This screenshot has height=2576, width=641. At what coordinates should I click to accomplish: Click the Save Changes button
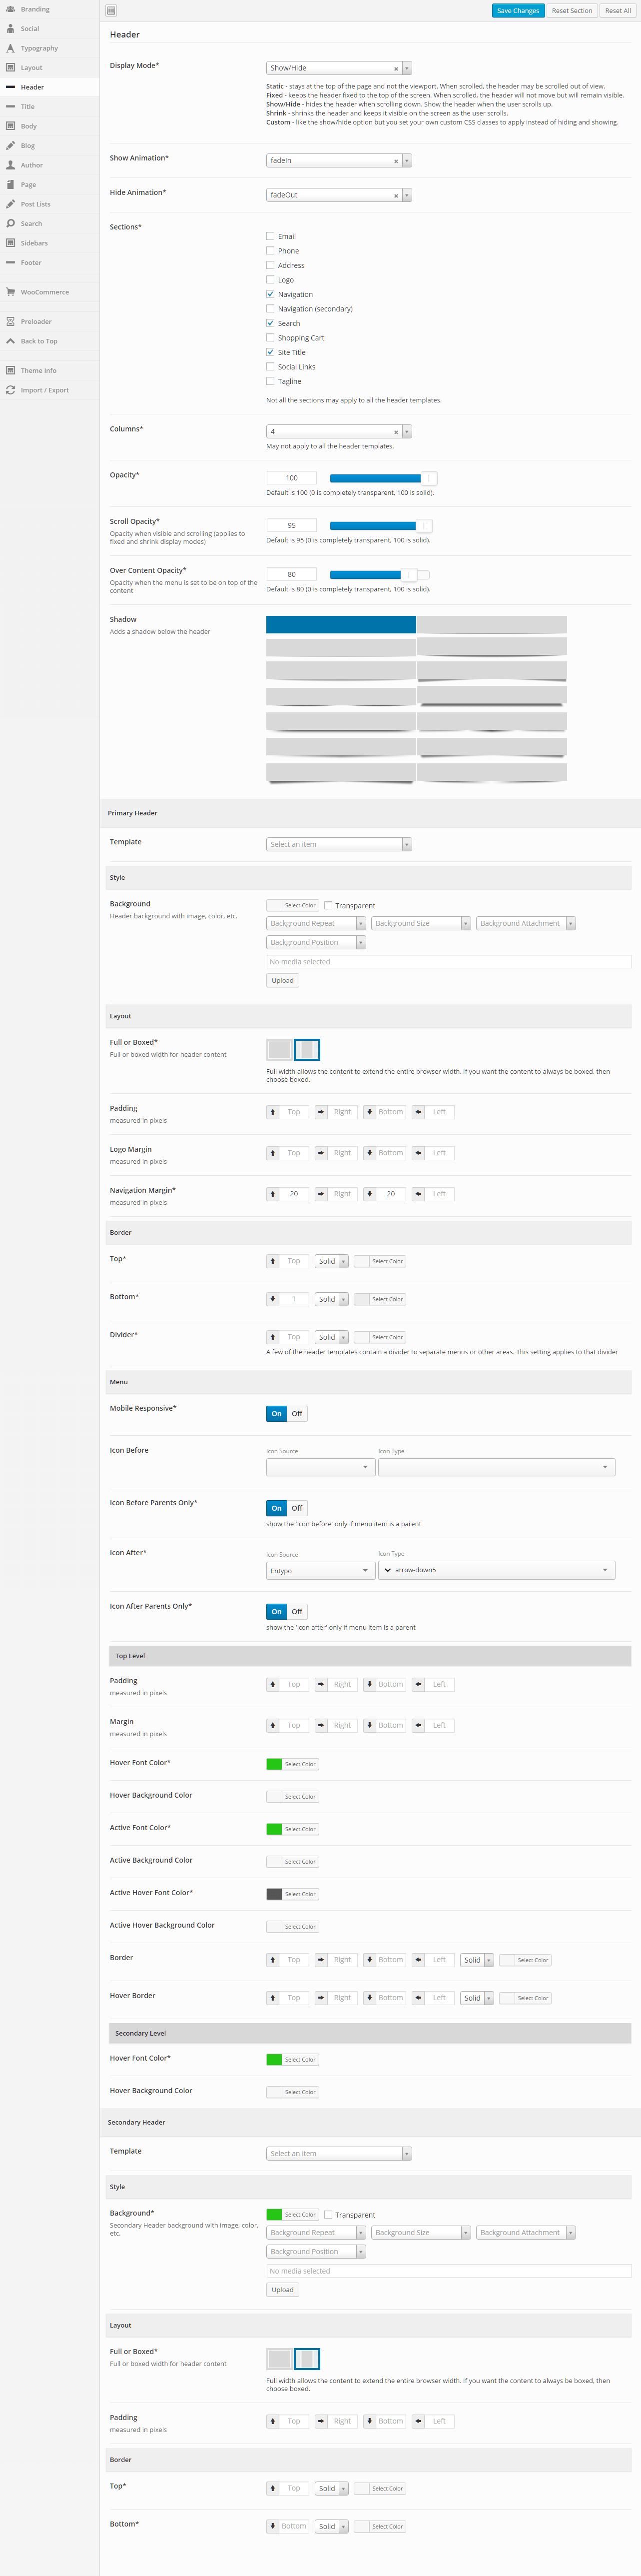click(518, 11)
